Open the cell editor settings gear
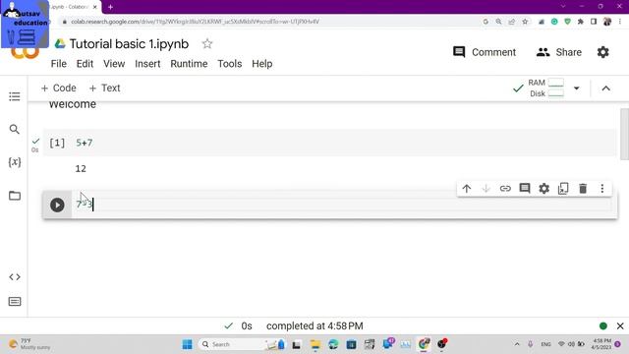The width and height of the screenshot is (629, 354). (543, 188)
